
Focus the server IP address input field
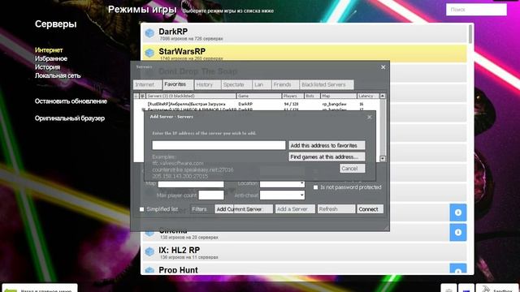(x=219, y=145)
